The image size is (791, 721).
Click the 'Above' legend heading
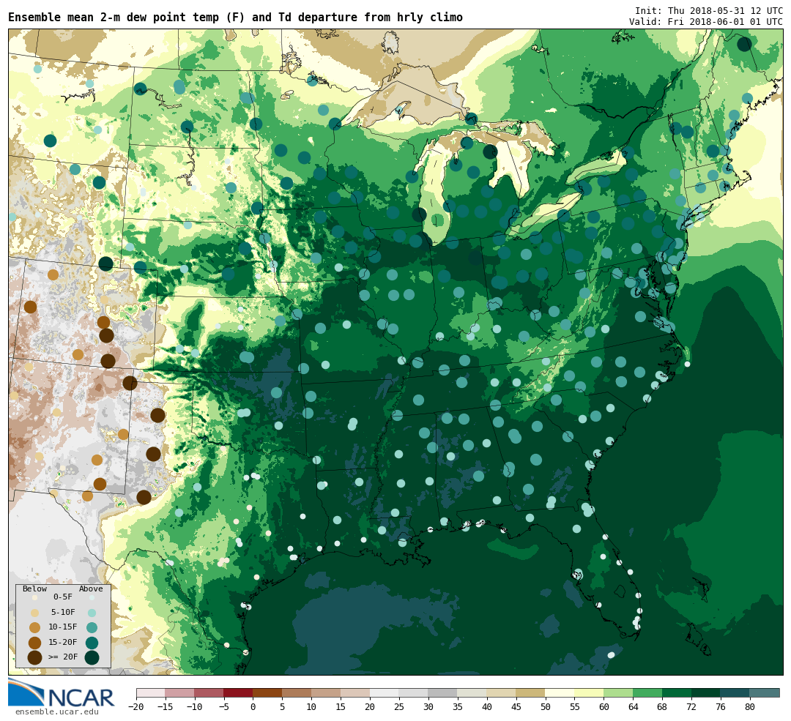[91, 589]
